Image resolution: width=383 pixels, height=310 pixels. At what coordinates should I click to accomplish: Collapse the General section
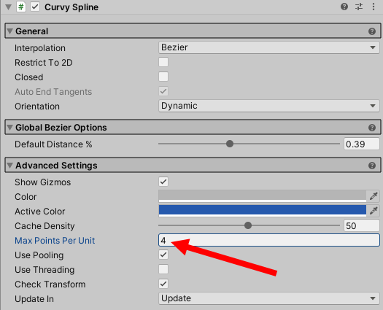pyautogui.click(x=9, y=31)
